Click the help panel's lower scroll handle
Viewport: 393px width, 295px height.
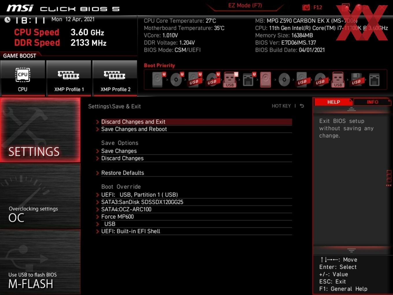(351, 250)
